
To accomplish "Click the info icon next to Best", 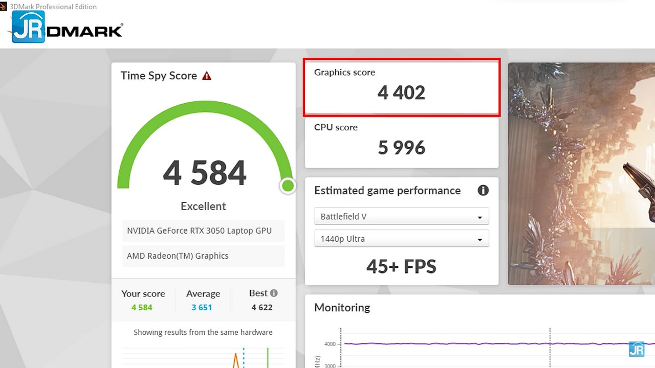I will pos(274,293).
